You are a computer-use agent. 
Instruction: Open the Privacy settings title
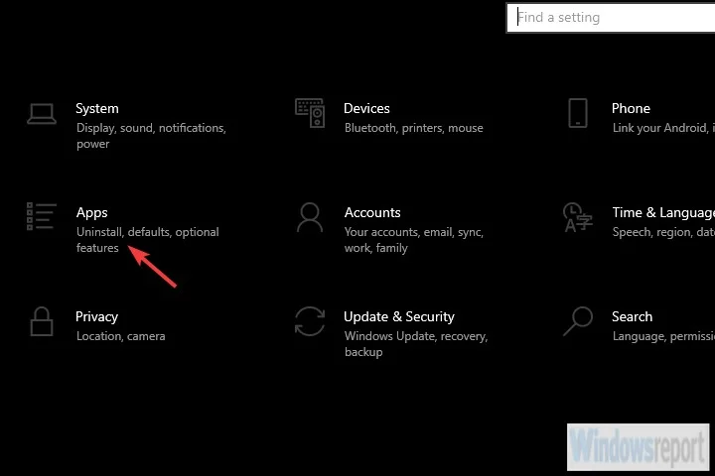pos(96,316)
